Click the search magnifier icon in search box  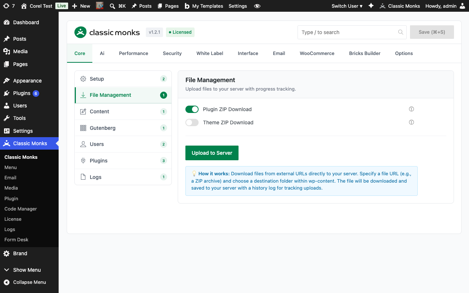(x=400, y=32)
